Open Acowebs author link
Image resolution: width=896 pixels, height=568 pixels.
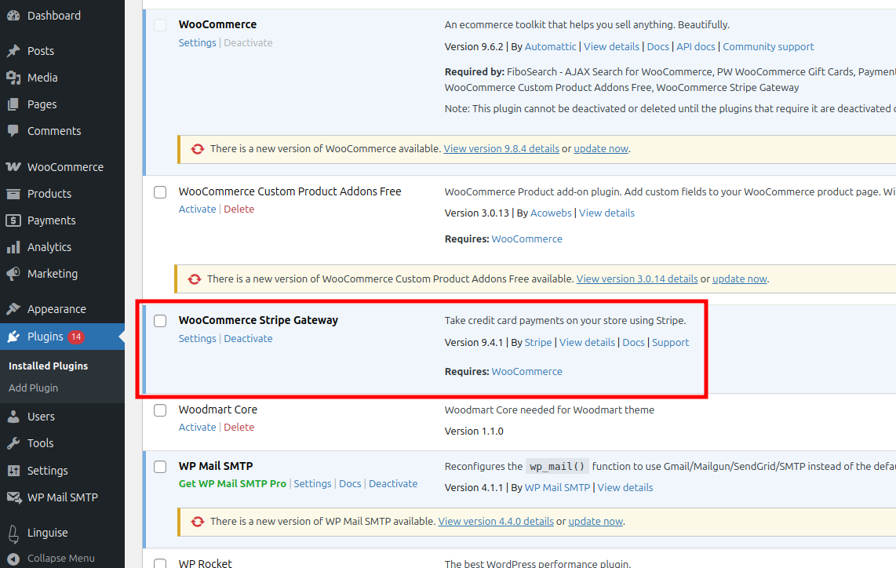(x=551, y=213)
